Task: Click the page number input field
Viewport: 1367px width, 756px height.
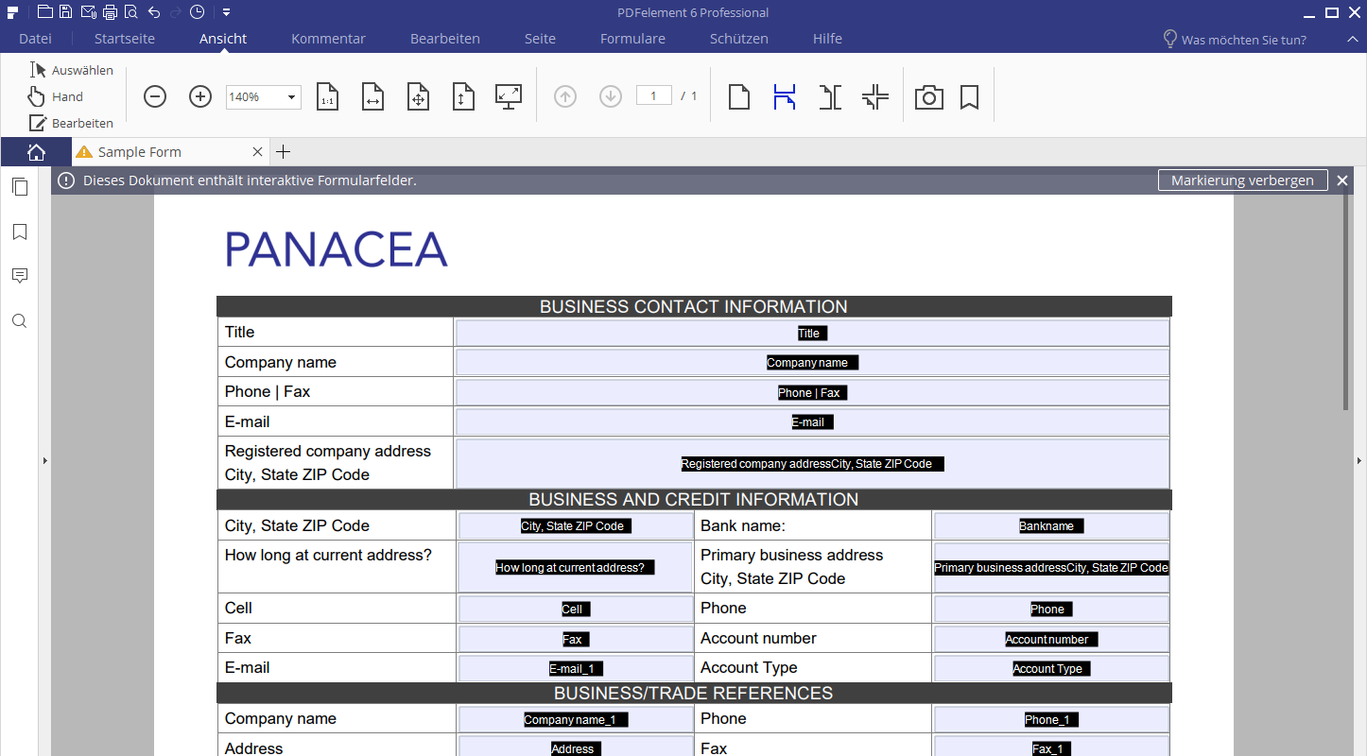Action: click(x=654, y=95)
